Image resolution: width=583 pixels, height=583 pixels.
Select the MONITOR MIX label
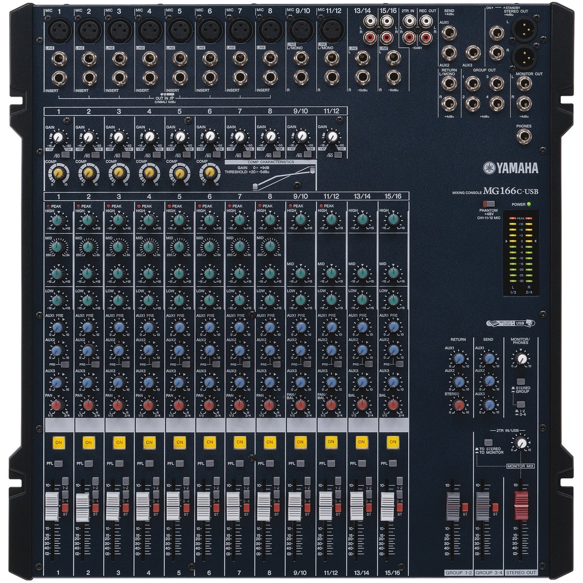click(521, 466)
